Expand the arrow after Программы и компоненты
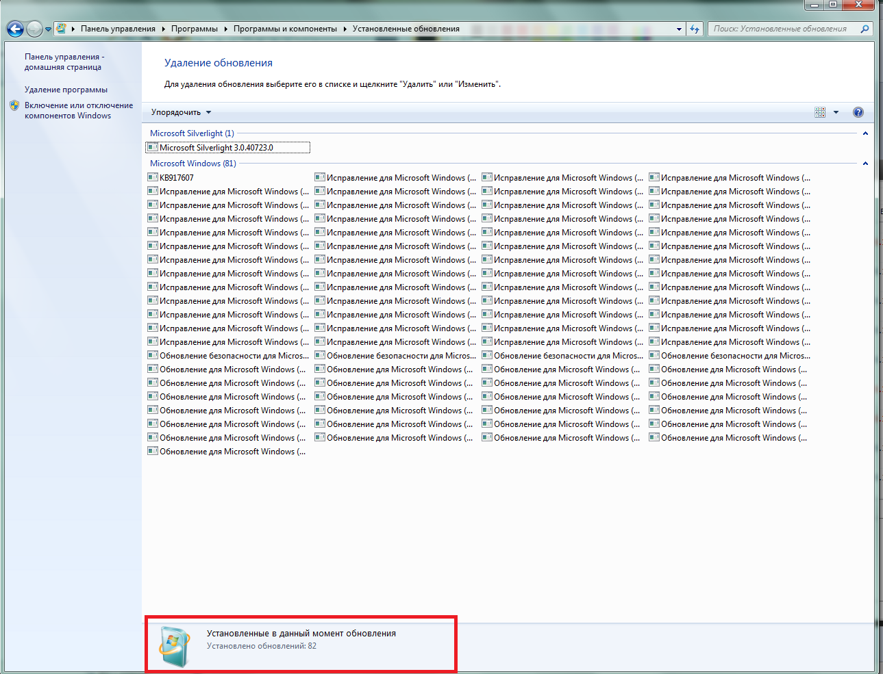Screen dimensions: 883x674 coord(345,29)
